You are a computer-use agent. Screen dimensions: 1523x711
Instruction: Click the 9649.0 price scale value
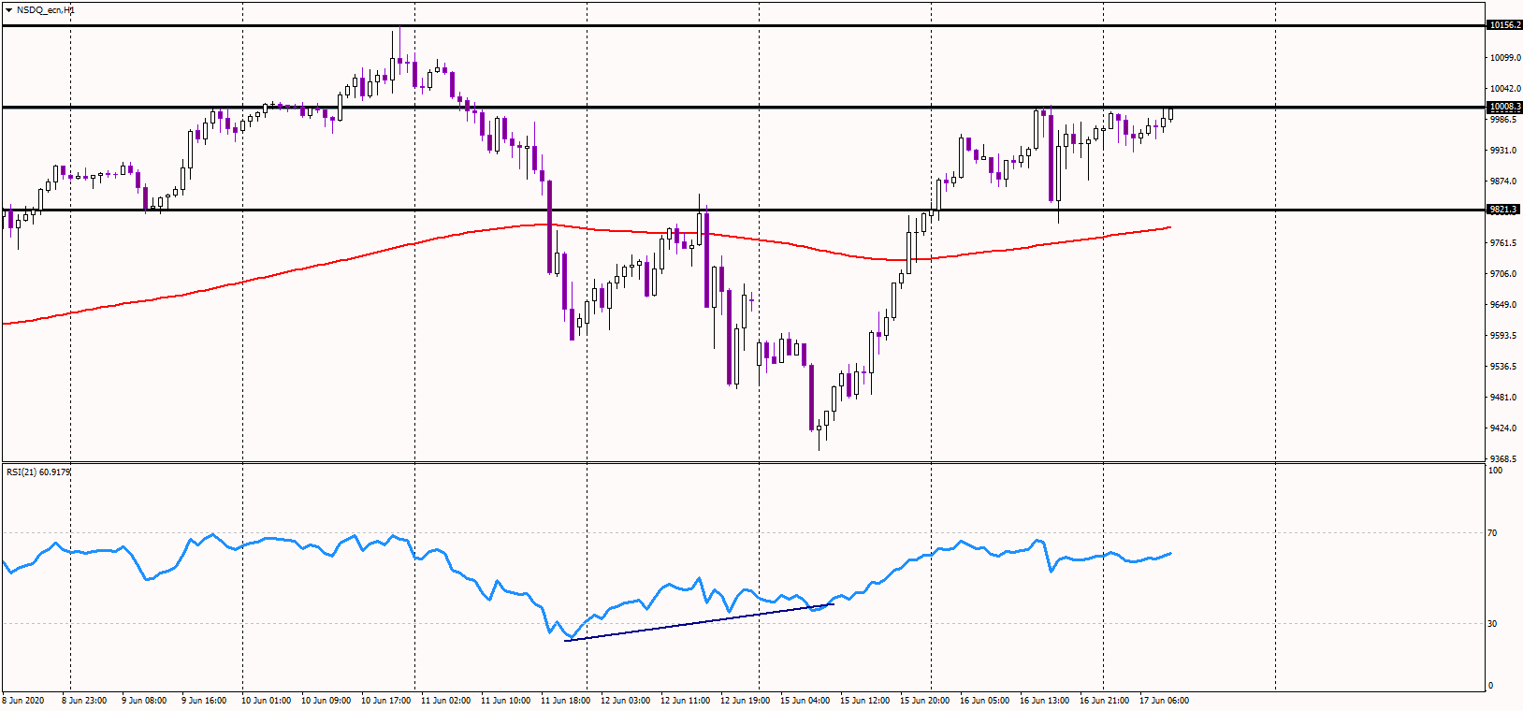1504,305
